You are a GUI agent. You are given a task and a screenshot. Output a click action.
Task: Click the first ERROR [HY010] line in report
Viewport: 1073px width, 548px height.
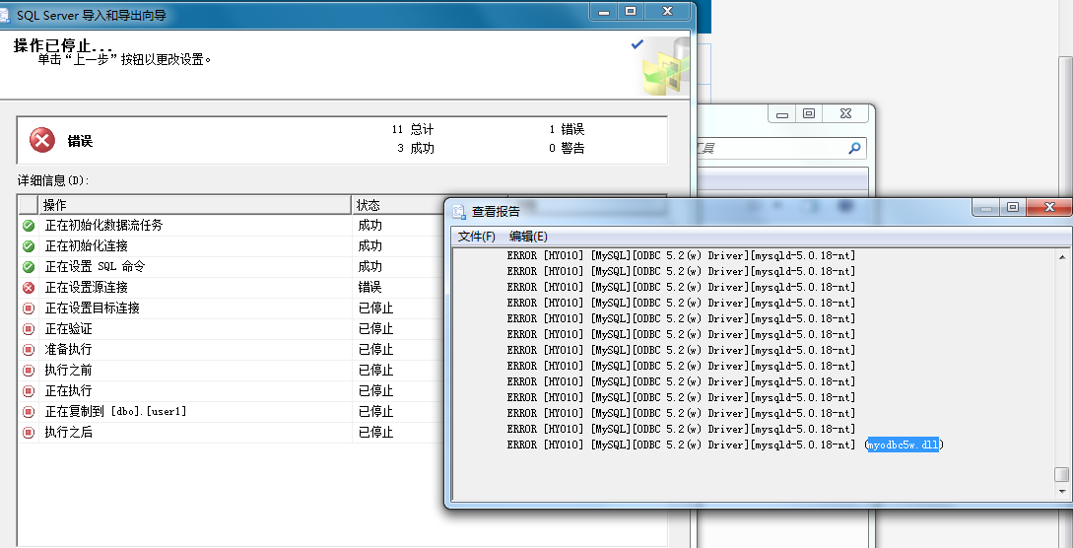(x=682, y=256)
